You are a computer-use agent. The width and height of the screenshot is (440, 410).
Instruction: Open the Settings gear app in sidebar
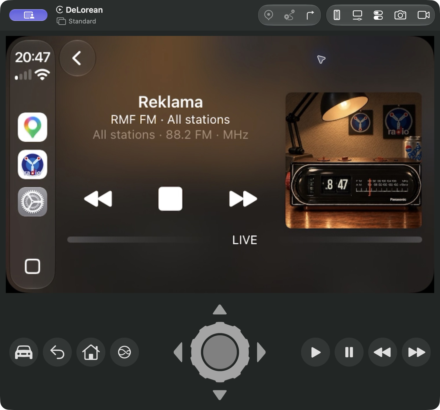click(x=32, y=202)
